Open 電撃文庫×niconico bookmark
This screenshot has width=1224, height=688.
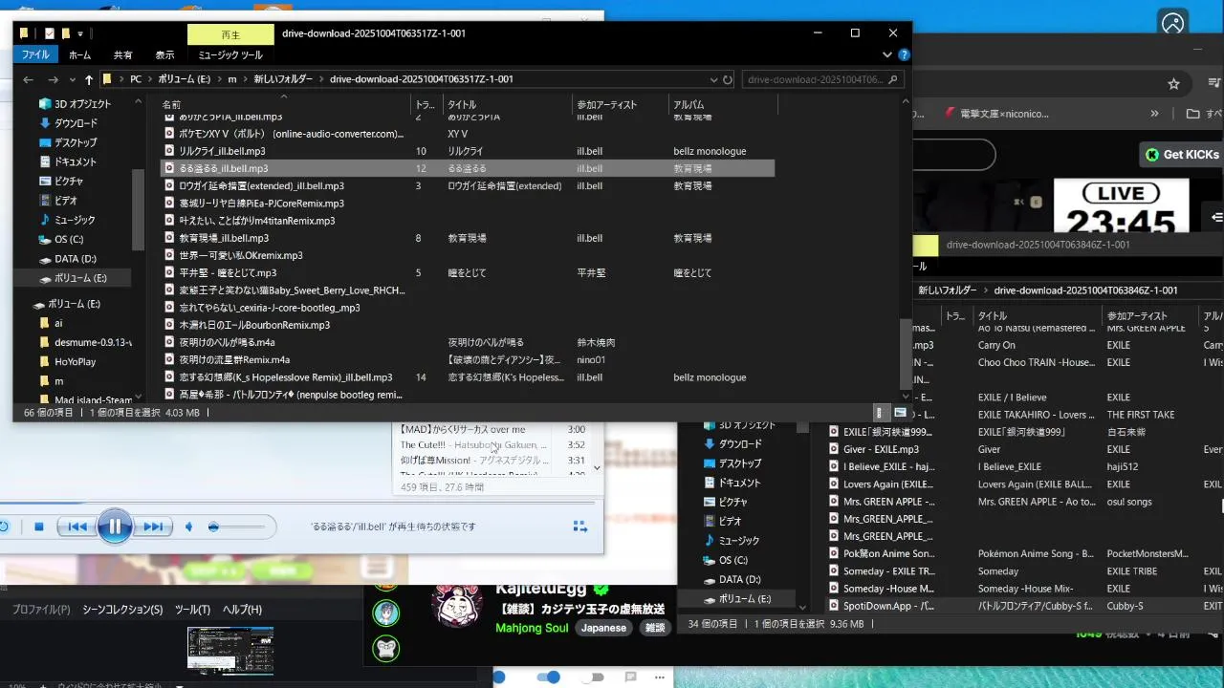click(x=997, y=114)
